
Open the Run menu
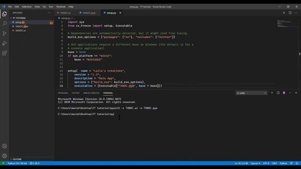point(51,7)
